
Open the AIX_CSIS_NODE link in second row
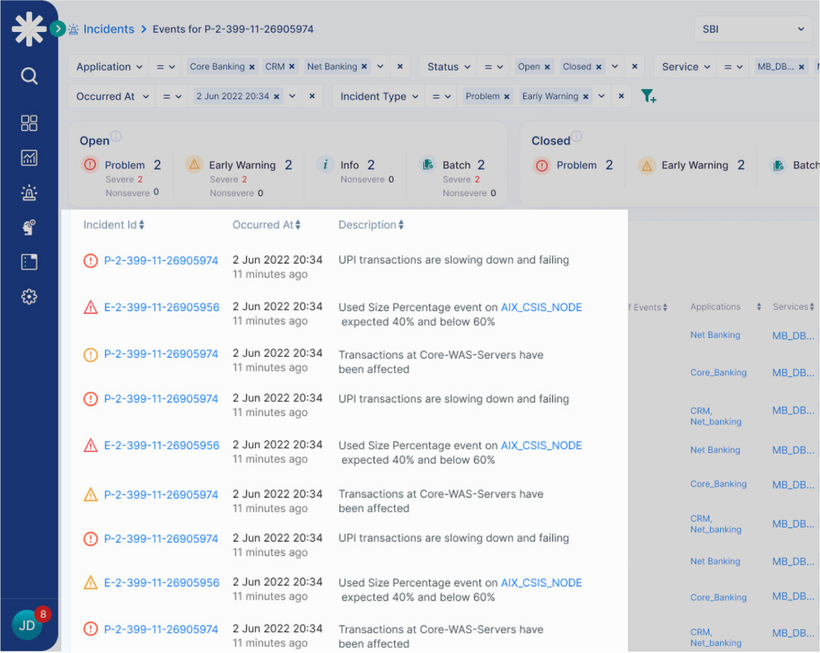pos(541,307)
